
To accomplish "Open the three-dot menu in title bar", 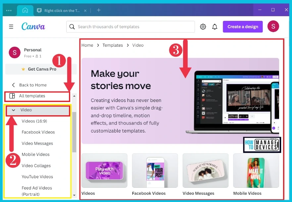I will (x=9, y=11).
